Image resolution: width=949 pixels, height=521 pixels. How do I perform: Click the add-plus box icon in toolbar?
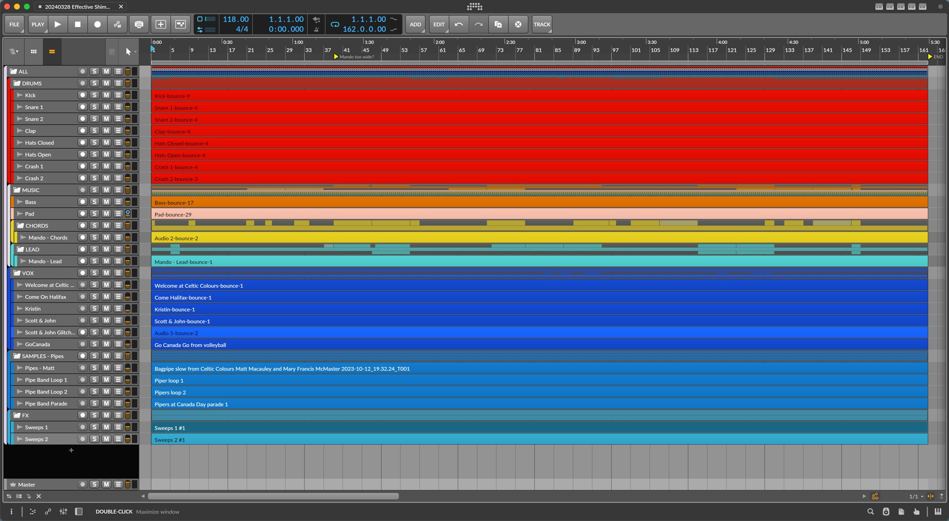pos(161,24)
